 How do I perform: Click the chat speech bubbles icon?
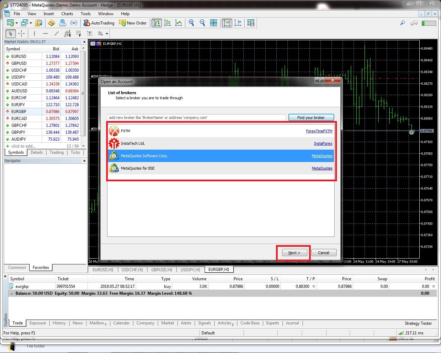(x=414, y=23)
